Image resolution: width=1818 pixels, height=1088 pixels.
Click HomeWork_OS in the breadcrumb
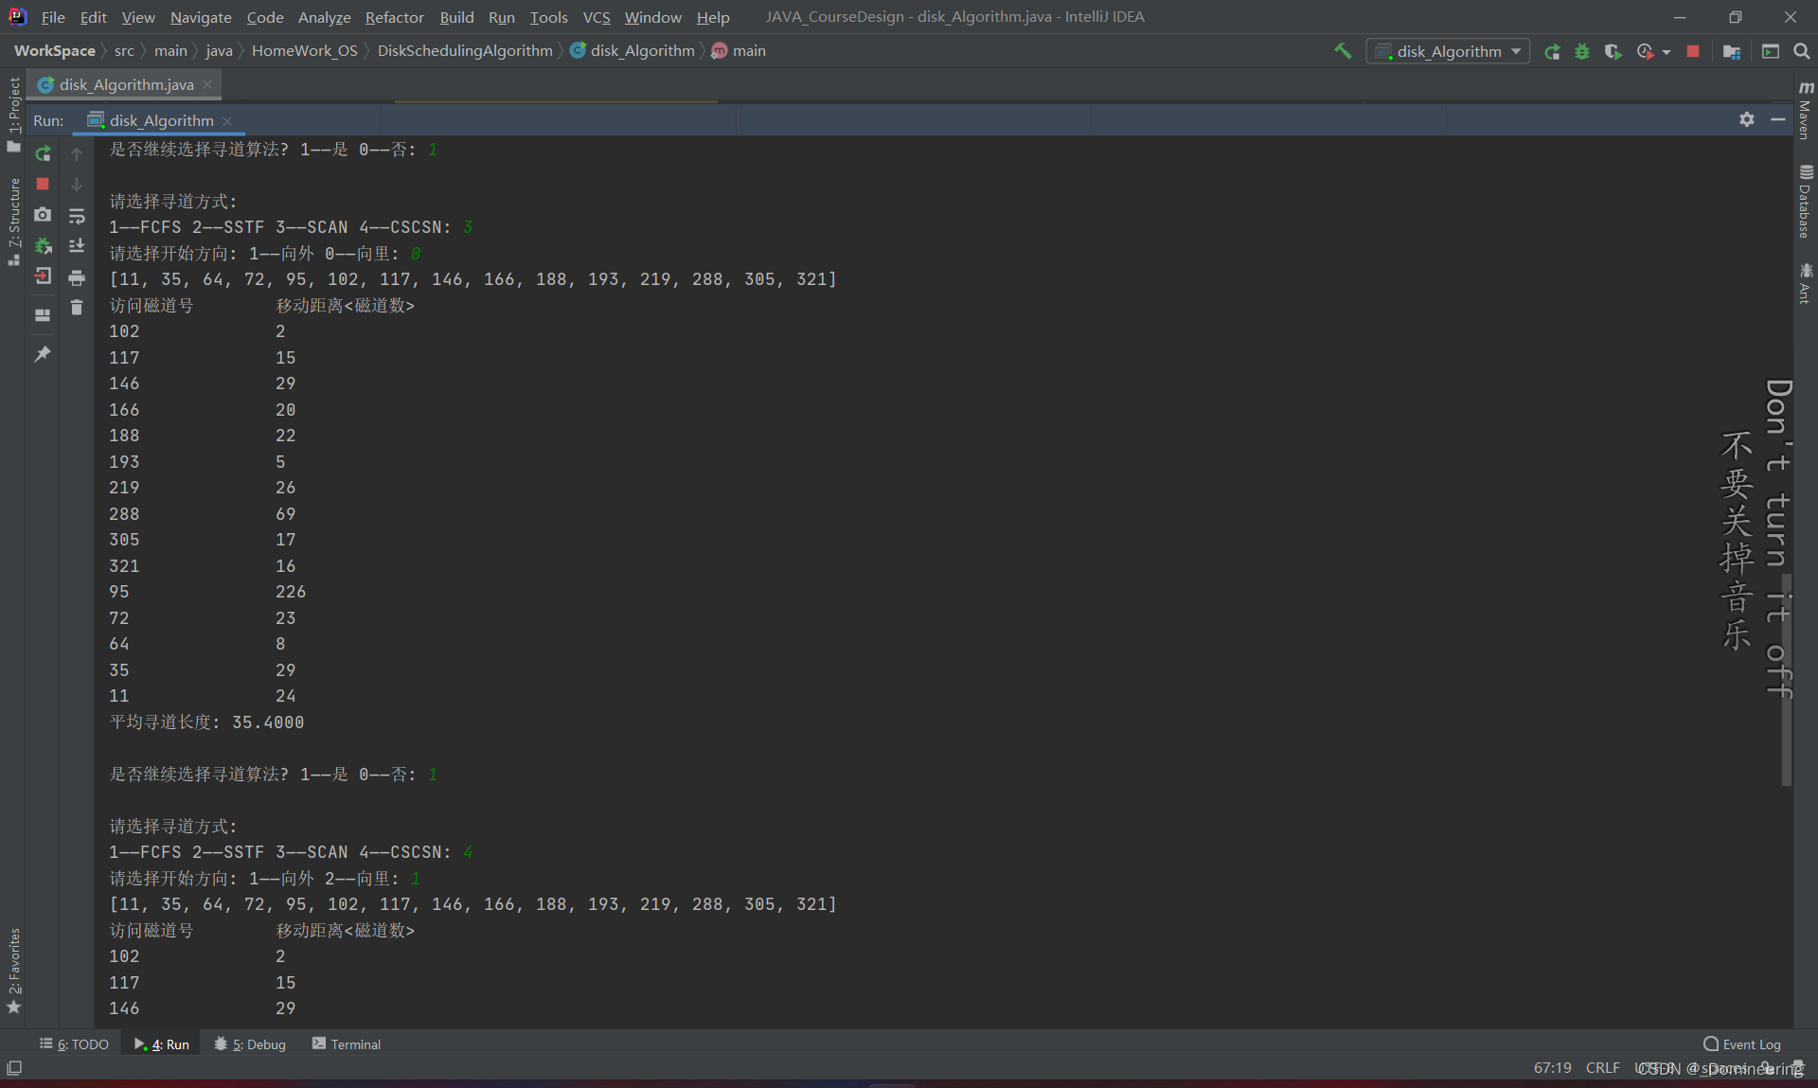tap(304, 51)
